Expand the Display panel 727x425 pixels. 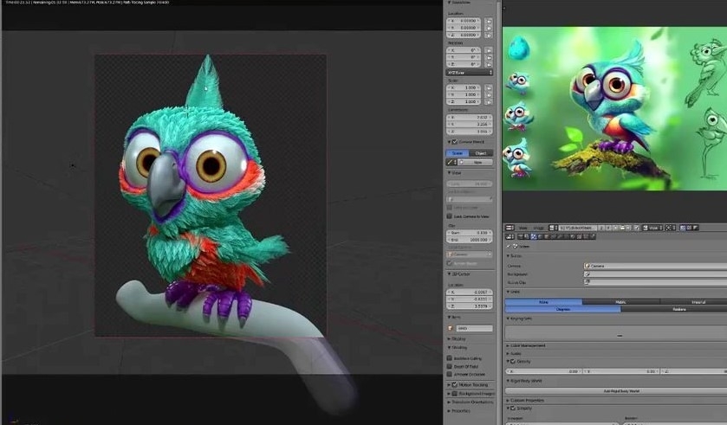click(x=449, y=339)
